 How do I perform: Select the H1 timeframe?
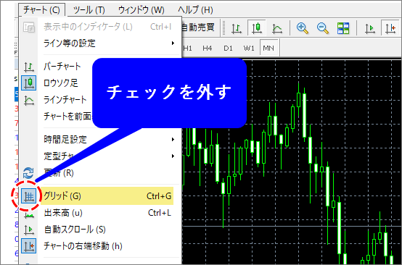coord(188,48)
